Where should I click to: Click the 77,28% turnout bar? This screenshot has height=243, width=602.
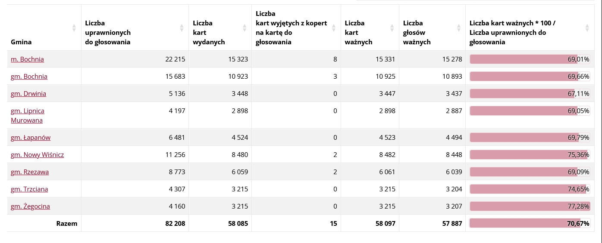(x=530, y=206)
